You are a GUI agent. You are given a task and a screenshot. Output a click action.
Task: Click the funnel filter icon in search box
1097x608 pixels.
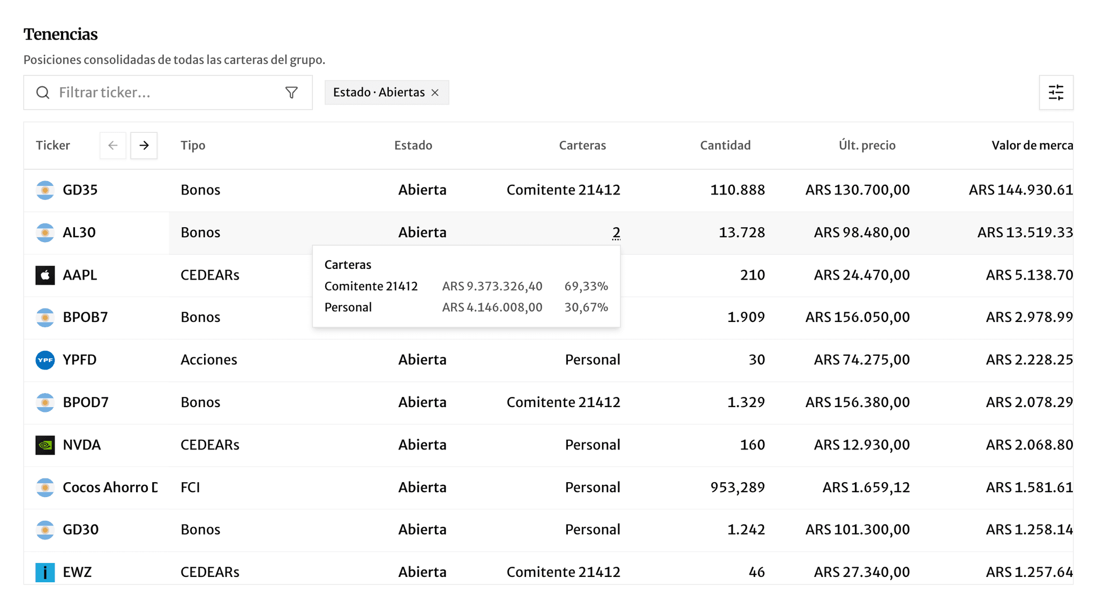[291, 93]
